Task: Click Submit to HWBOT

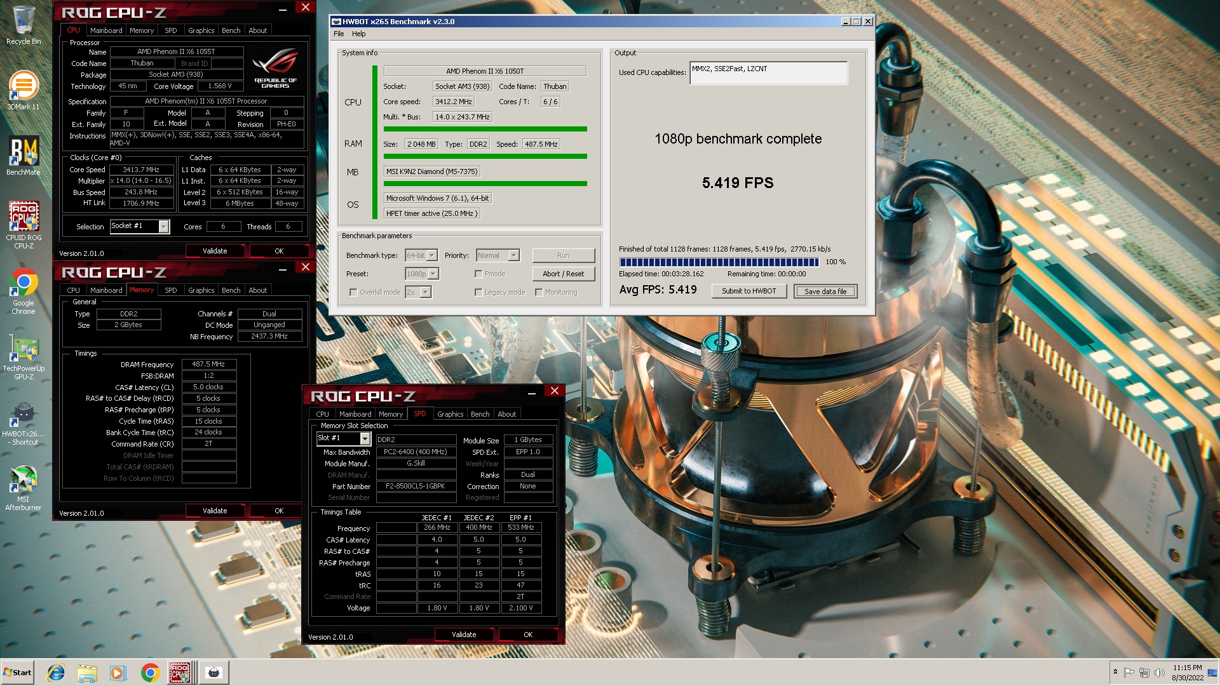Action: 749,291
